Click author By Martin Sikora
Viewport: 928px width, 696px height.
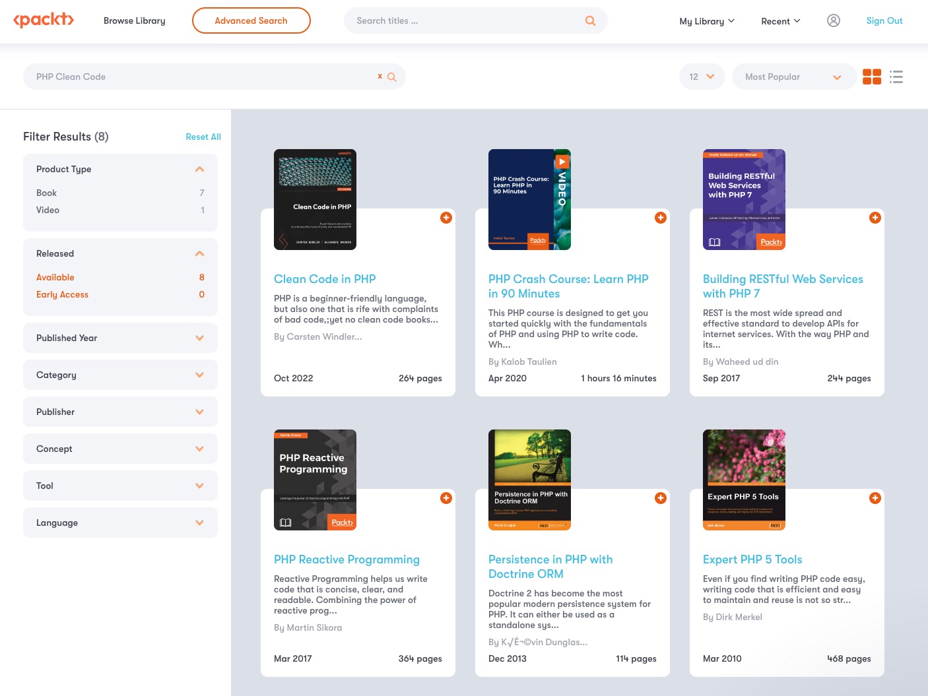coord(308,628)
